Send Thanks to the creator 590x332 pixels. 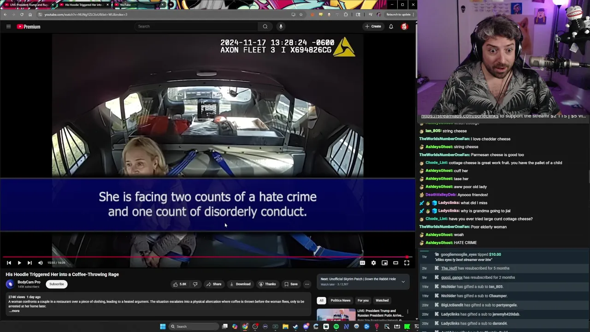click(x=267, y=284)
